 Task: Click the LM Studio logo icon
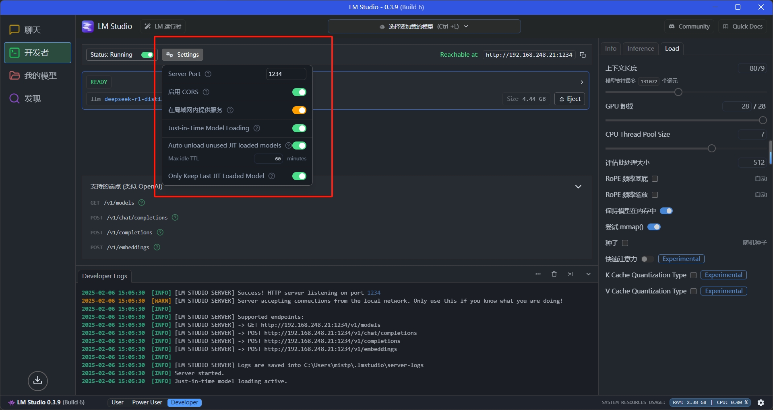(x=87, y=27)
